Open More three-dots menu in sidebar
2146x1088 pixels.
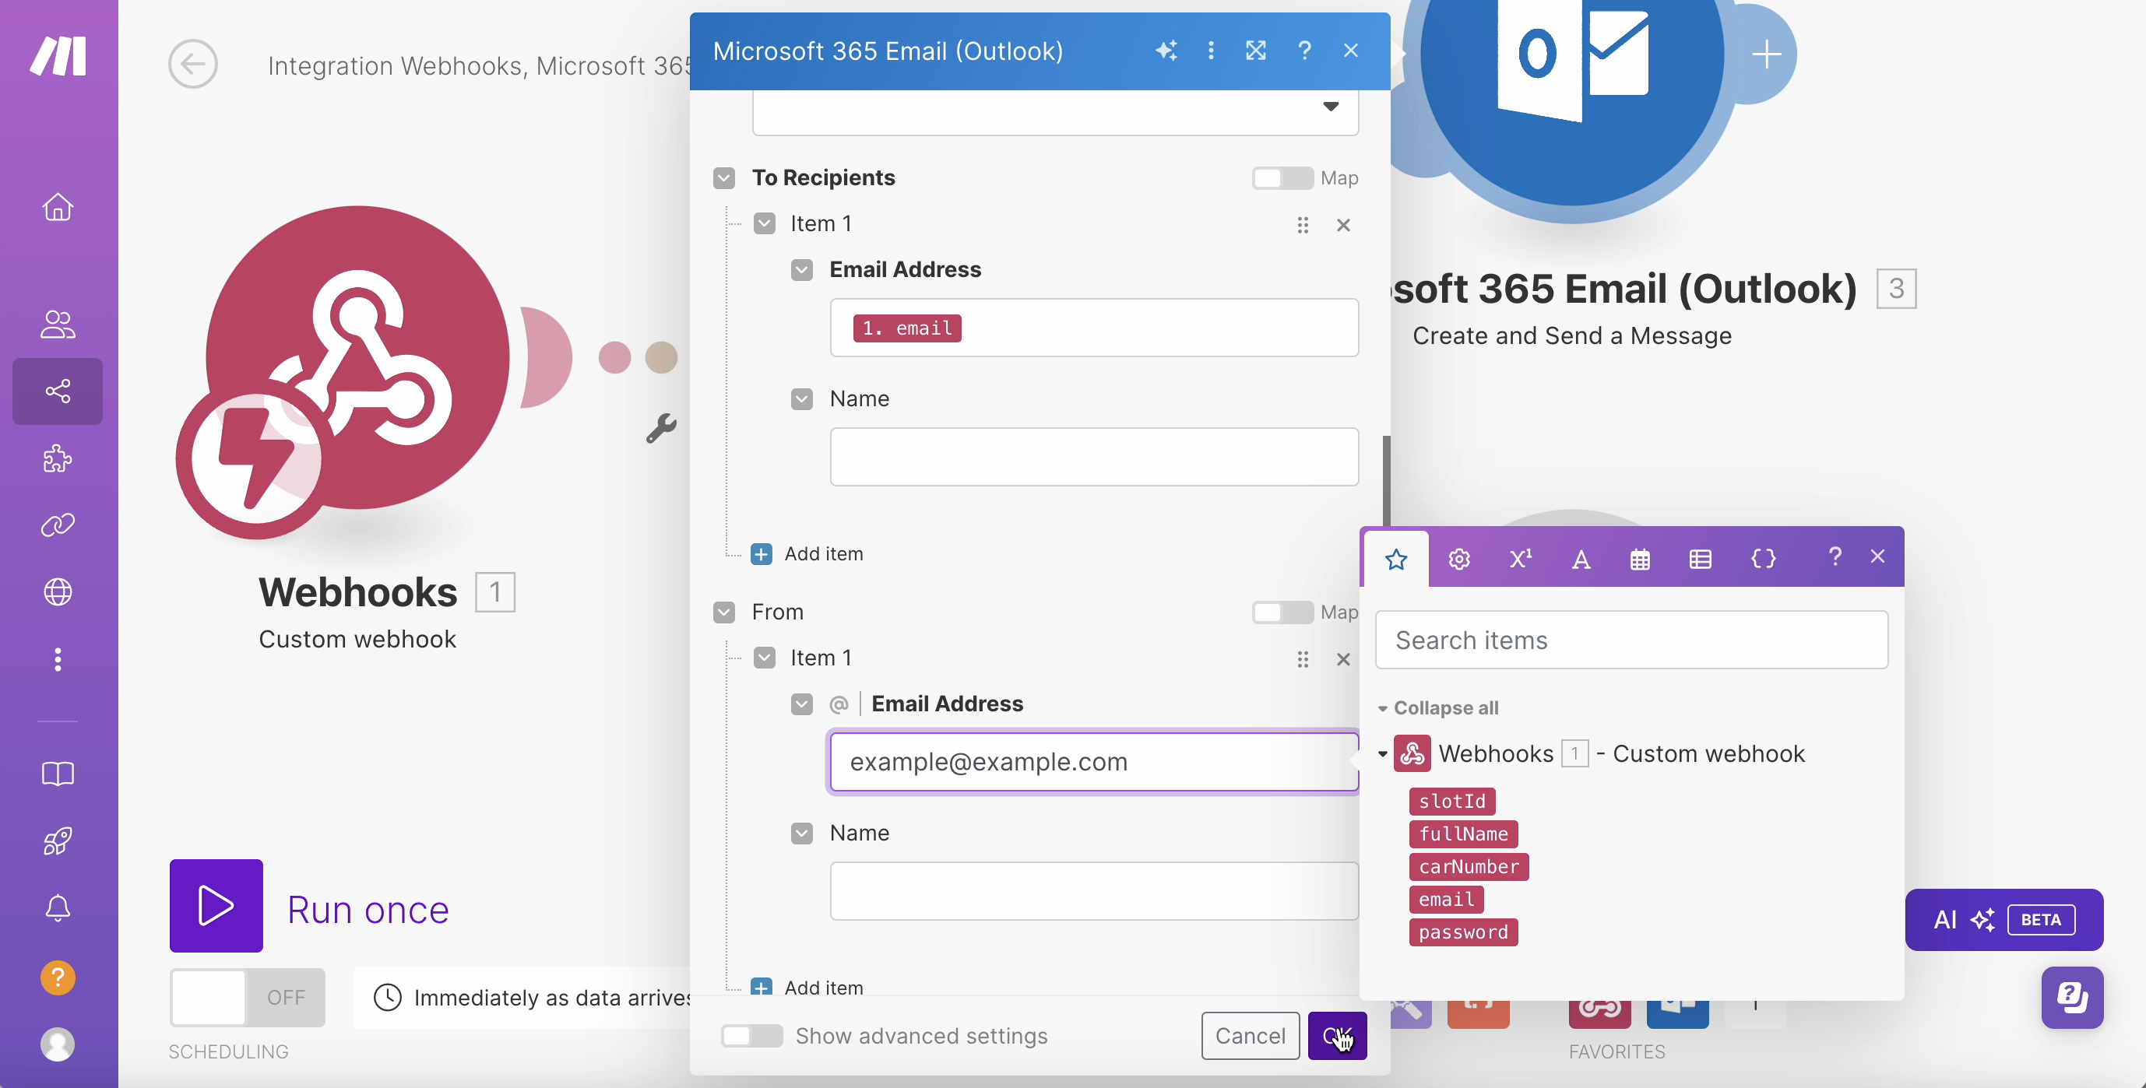[58, 659]
